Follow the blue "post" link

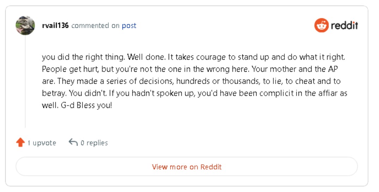[x=129, y=26]
